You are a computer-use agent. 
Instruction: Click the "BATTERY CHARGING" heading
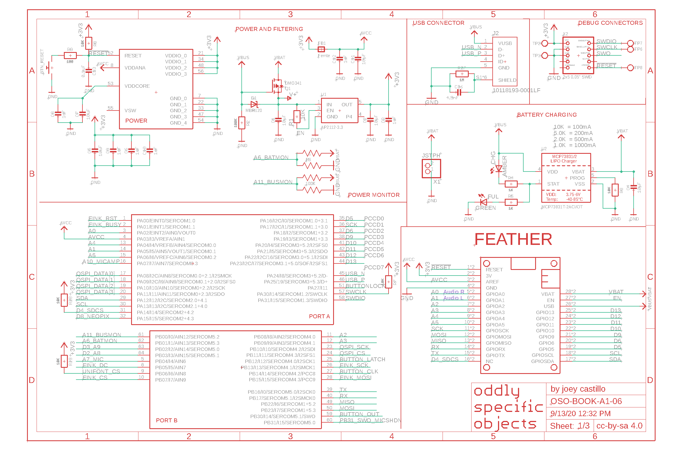coord(547,115)
